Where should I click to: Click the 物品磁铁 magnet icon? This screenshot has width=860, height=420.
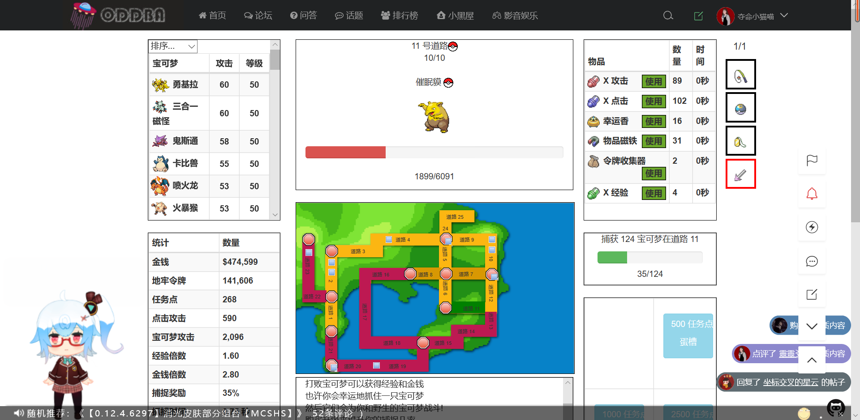click(x=593, y=141)
